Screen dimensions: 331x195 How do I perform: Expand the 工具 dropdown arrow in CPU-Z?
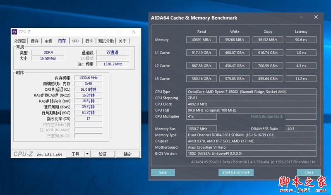[87, 154]
